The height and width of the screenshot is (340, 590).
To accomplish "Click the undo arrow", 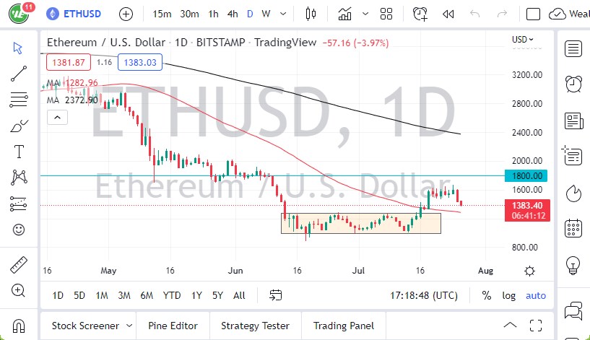I will click(x=475, y=14).
